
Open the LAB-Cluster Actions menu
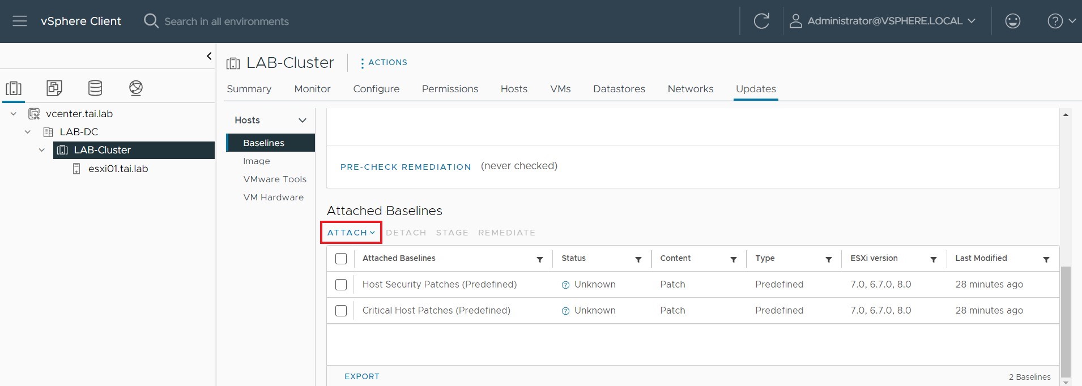(384, 62)
